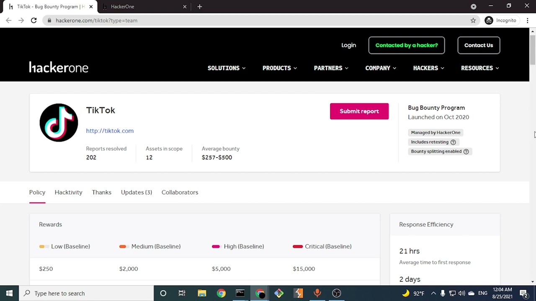Image resolution: width=536 pixels, height=301 pixels.
Task: Open the notification center icon
Action: click(523, 293)
